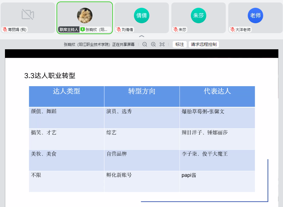Click muted mic icon beside 刘倩倩
This screenshot has height=207, width=283.
pyautogui.click(x=118, y=29)
